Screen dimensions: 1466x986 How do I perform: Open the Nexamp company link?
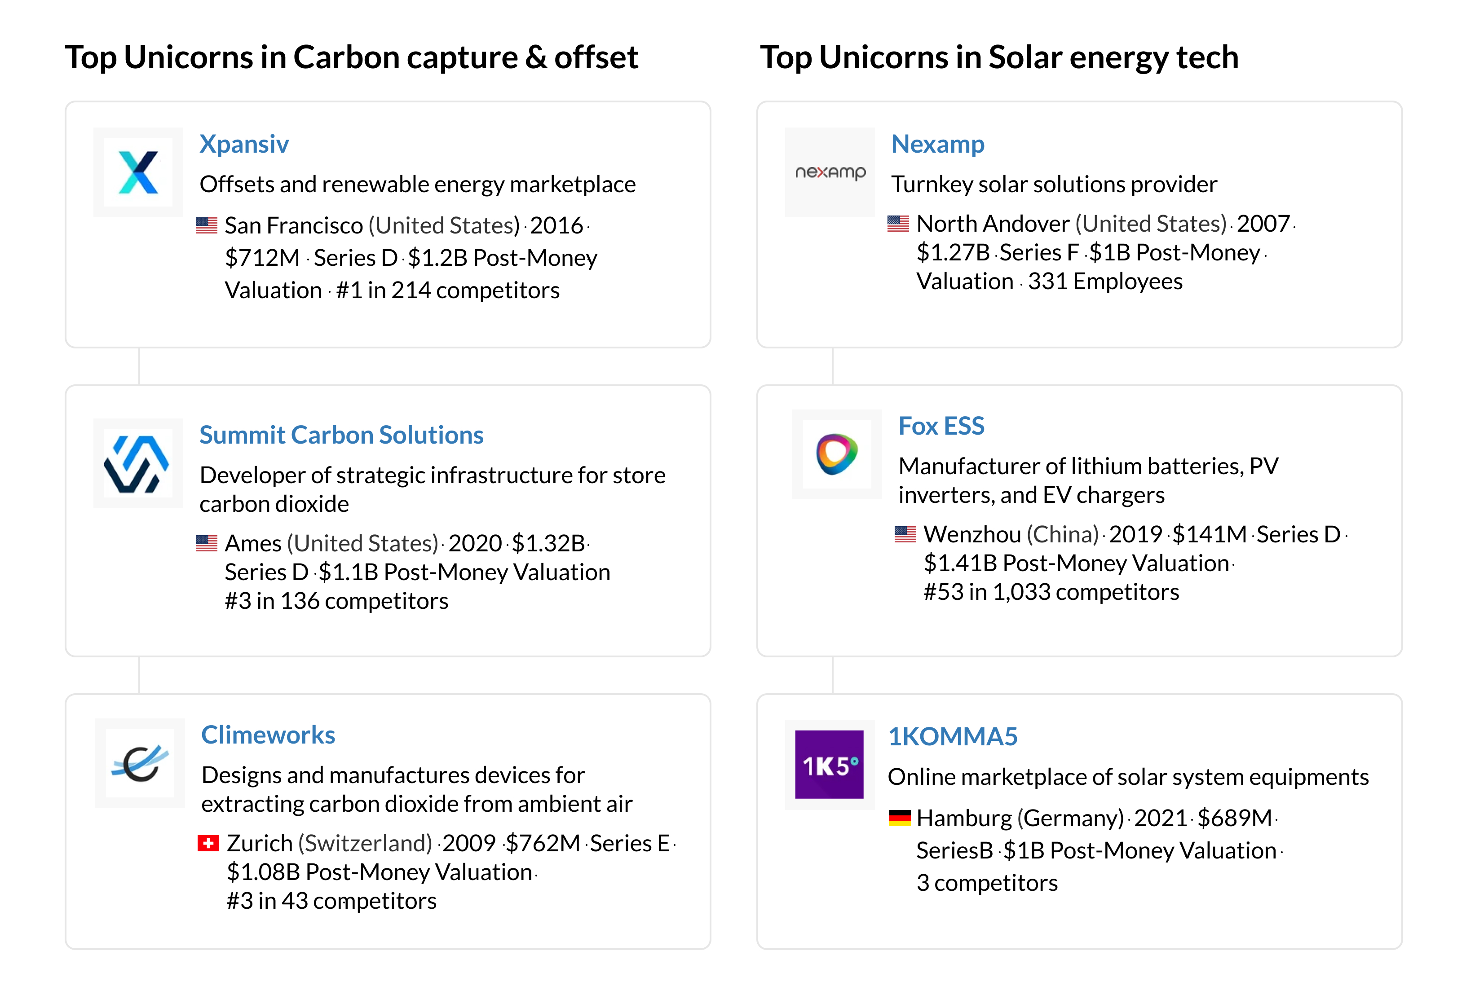point(937,144)
